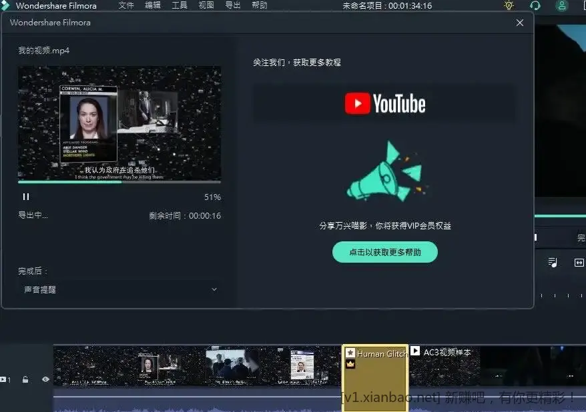This screenshot has height=412, width=586.
Task: Click the audio mixer icon on the toolbar
Action: coord(553,263)
